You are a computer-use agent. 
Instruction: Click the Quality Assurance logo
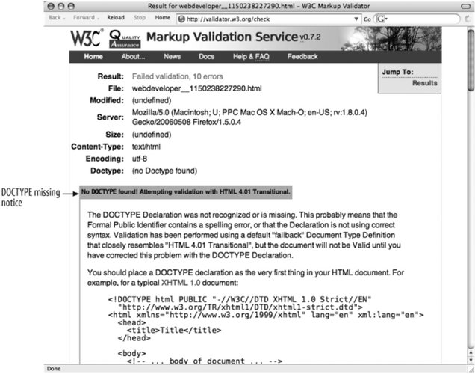click(125, 39)
